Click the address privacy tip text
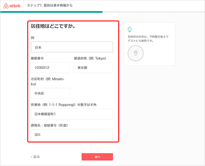Viewport: 205px width, 166px height. tap(148, 39)
